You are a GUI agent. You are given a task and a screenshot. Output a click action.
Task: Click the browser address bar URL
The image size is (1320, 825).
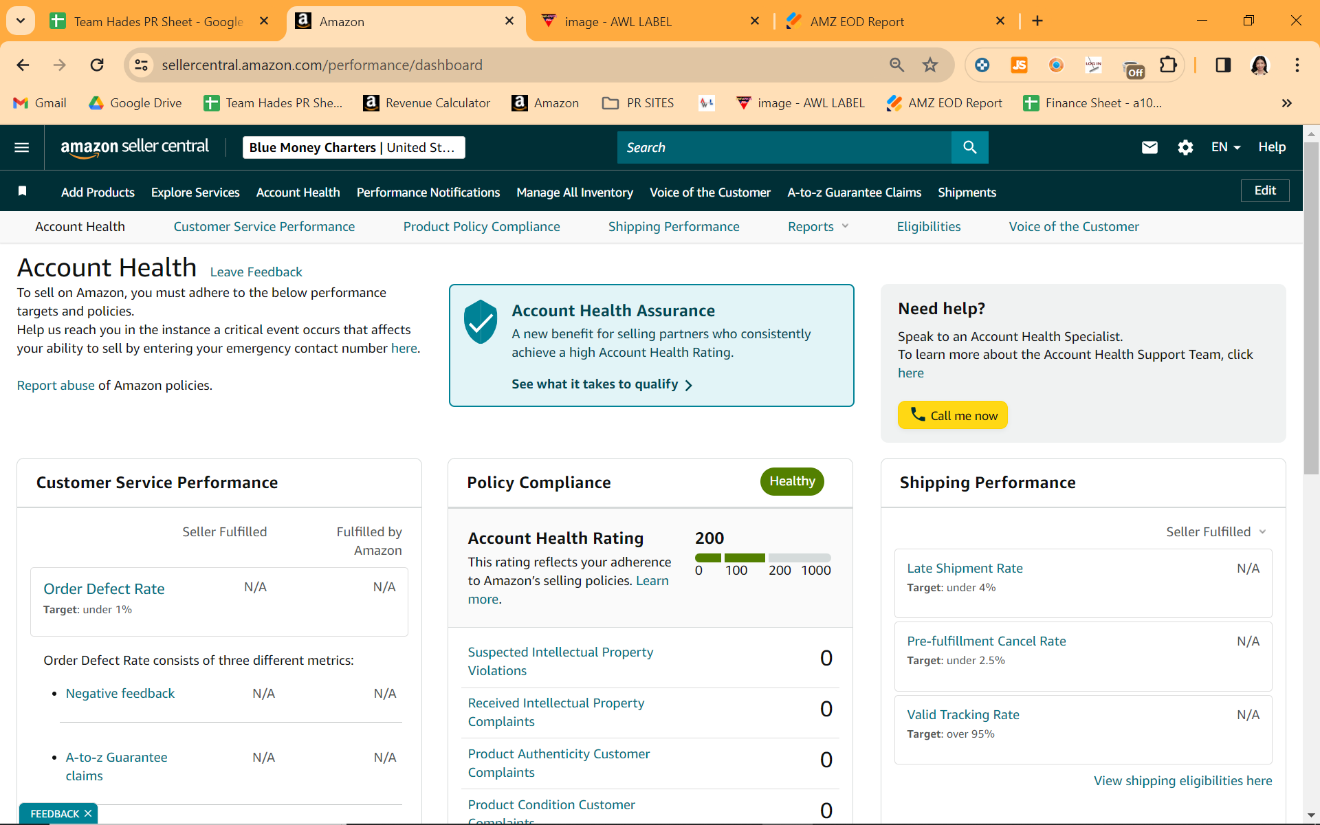[x=322, y=65]
